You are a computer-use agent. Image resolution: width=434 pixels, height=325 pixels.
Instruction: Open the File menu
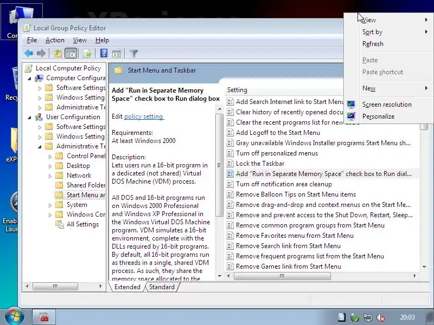(x=32, y=40)
